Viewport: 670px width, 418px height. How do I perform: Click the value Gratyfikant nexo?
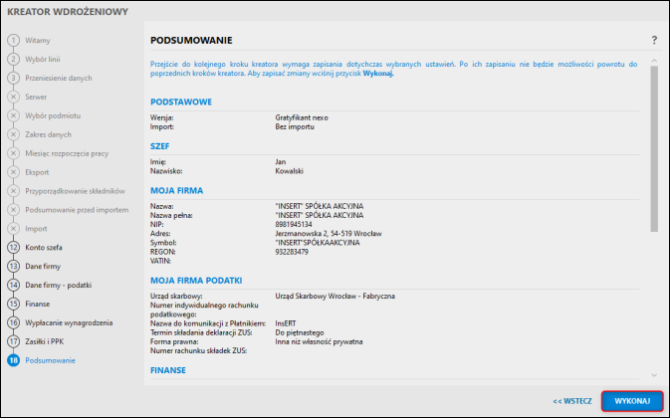(302, 117)
